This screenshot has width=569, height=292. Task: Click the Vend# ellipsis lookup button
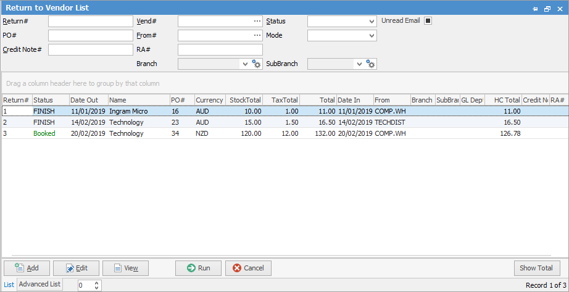(x=257, y=21)
